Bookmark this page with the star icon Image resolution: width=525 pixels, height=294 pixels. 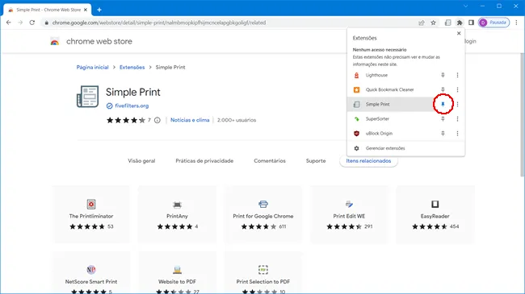click(x=433, y=23)
